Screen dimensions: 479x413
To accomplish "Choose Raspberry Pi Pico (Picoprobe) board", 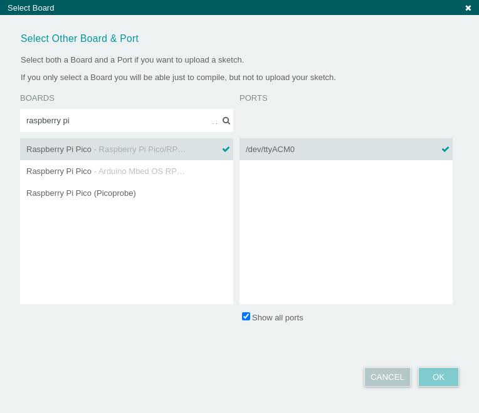I will pos(127,193).
